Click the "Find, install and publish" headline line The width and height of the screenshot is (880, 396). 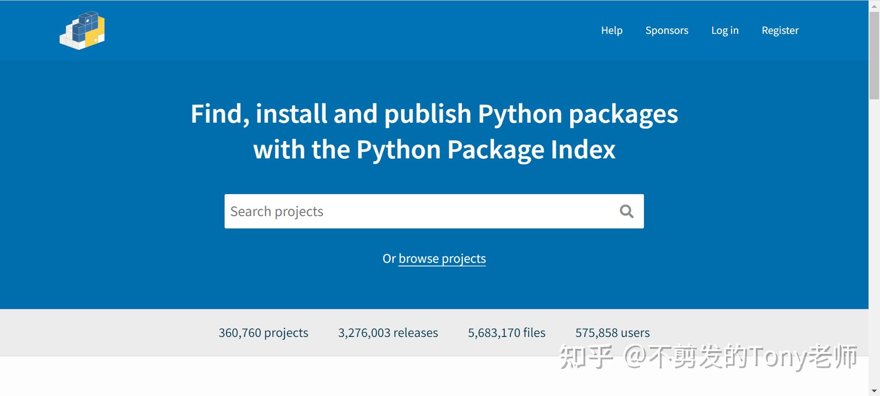point(434,114)
